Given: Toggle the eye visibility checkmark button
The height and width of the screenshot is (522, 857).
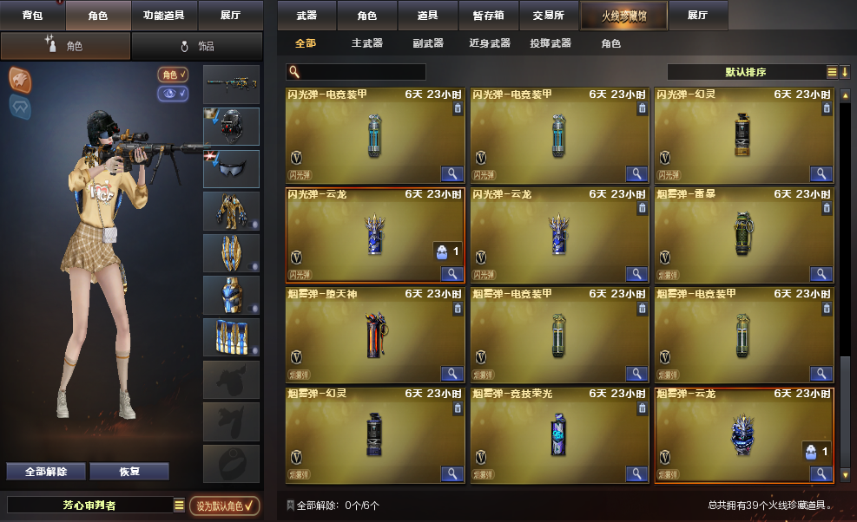Looking at the screenshot, I should [x=174, y=94].
